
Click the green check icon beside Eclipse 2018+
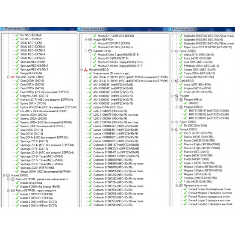point(90,107)
